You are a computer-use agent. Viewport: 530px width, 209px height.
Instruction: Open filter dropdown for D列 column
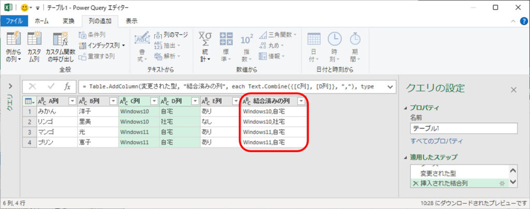(x=195, y=101)
